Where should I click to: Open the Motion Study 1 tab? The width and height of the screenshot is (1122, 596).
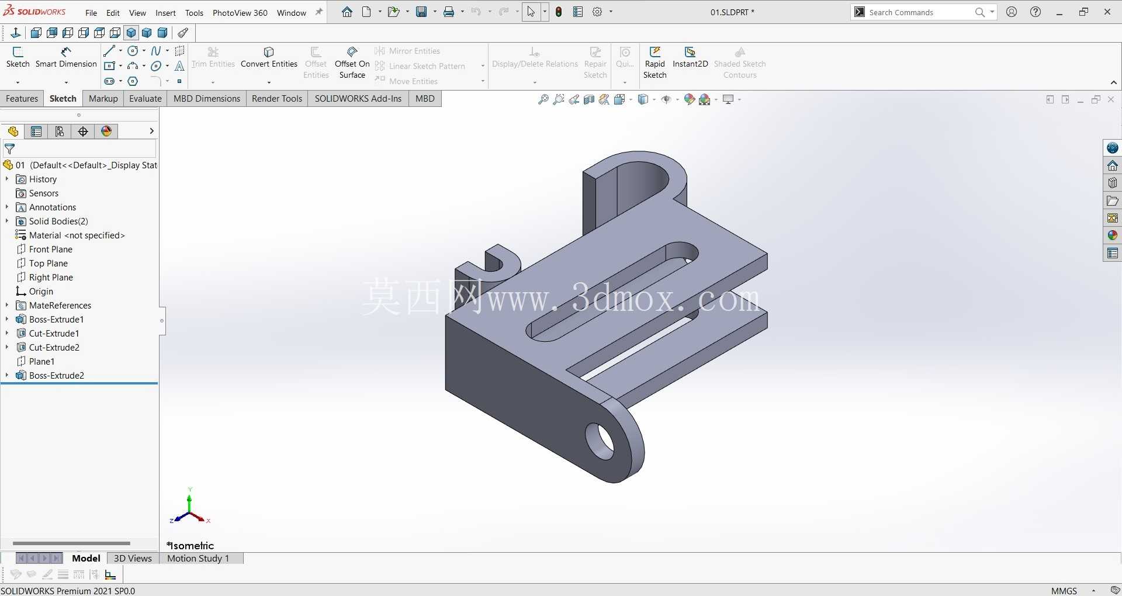198,558
